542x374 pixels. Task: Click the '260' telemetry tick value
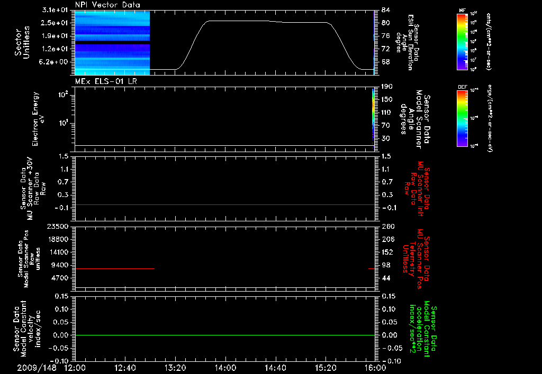coord(388,226)
